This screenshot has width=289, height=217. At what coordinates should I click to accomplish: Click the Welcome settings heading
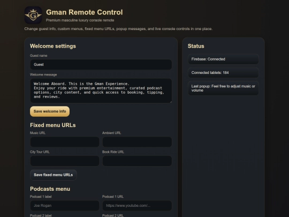click(53, 46)
